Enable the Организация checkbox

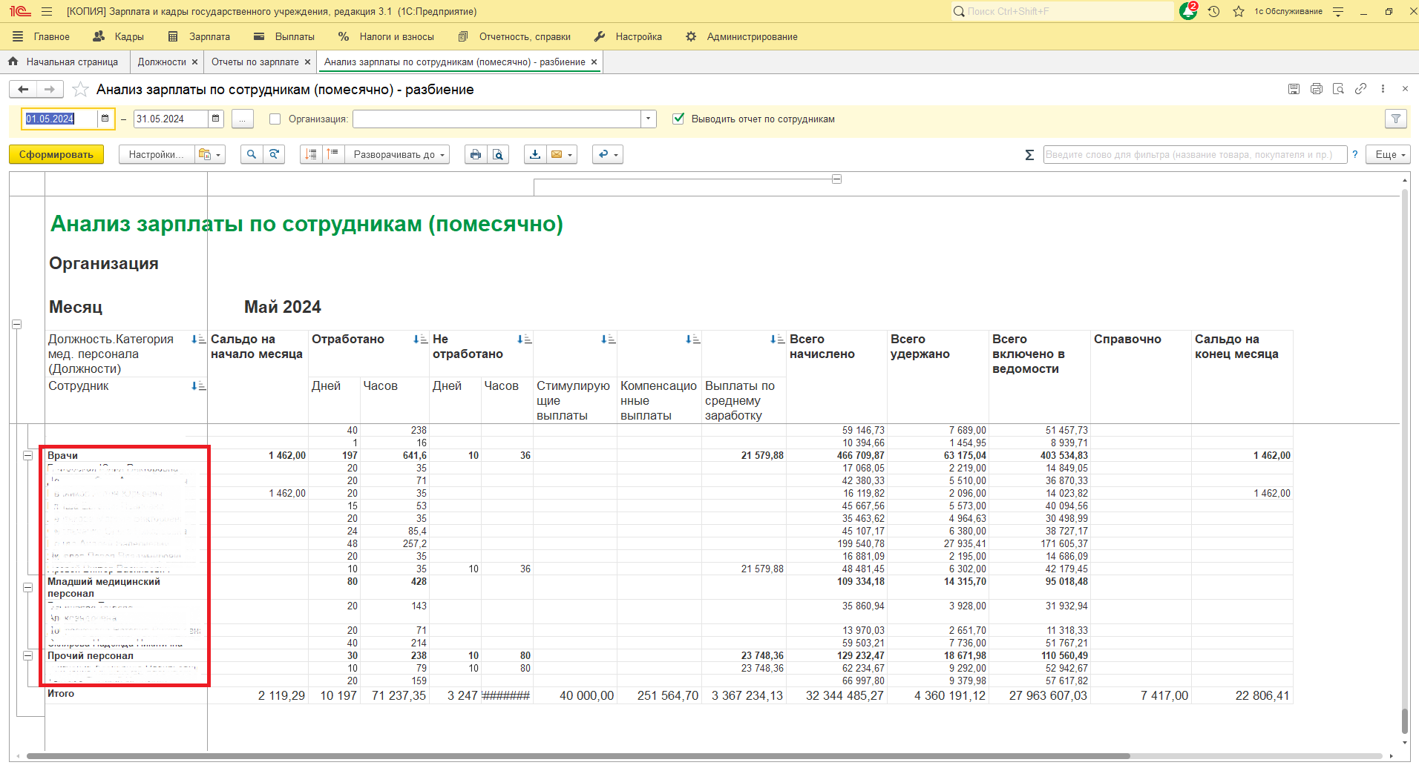(x=275, y=119)
